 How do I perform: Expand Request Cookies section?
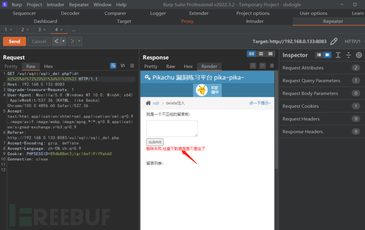(x=322, y=106)
